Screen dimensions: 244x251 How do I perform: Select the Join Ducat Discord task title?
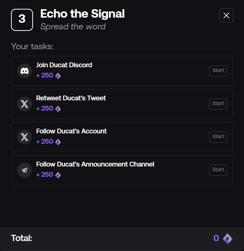click(64, 65)
